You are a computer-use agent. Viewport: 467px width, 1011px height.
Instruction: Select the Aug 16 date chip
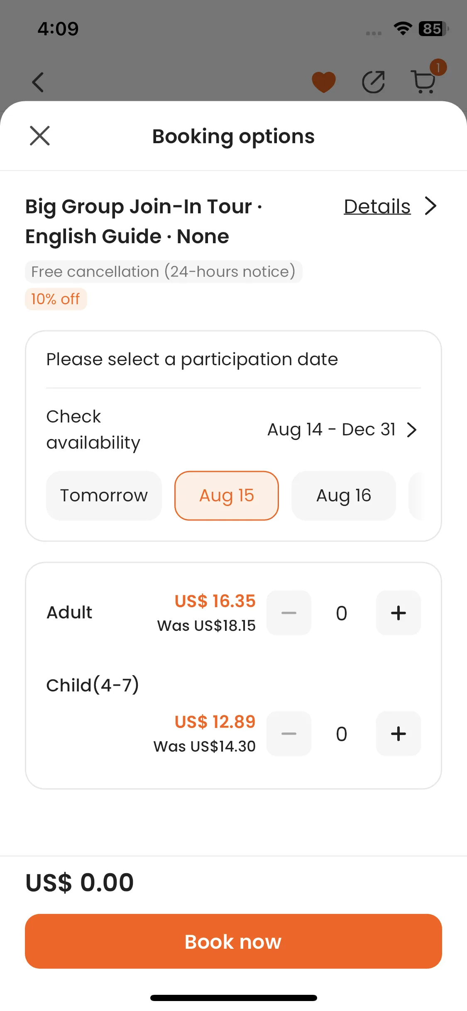344,496
